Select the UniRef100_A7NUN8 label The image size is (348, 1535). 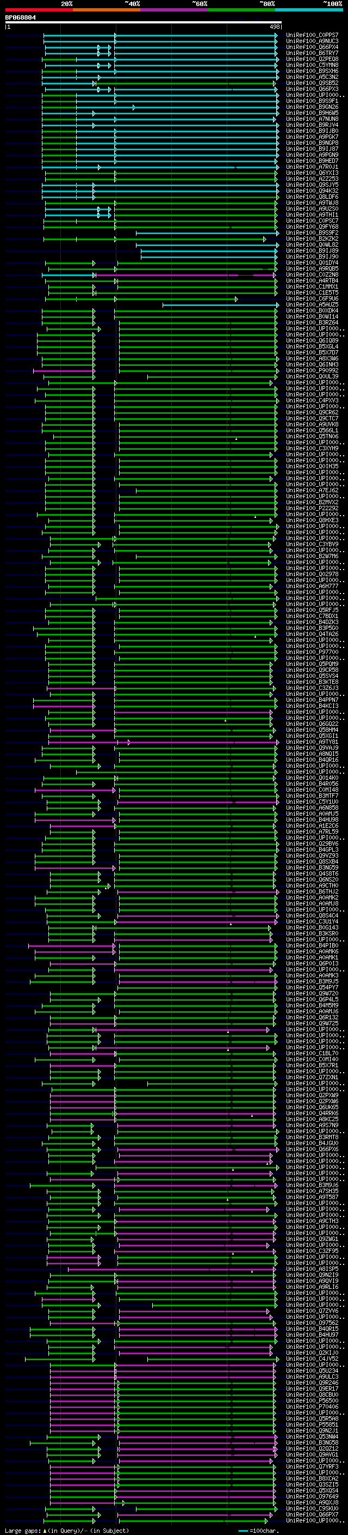312,119
